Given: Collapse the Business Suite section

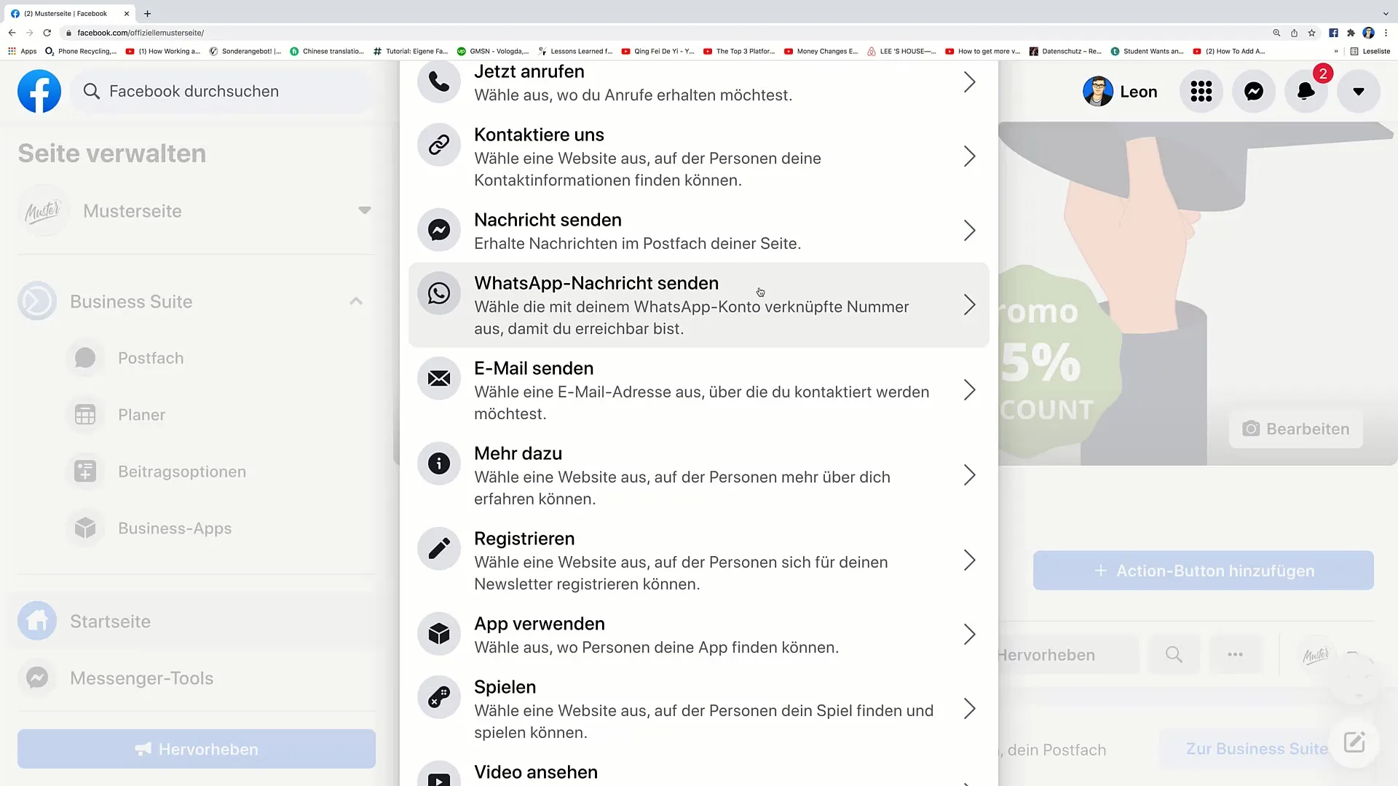Looking at the screenshot, I should pos(356,301).
